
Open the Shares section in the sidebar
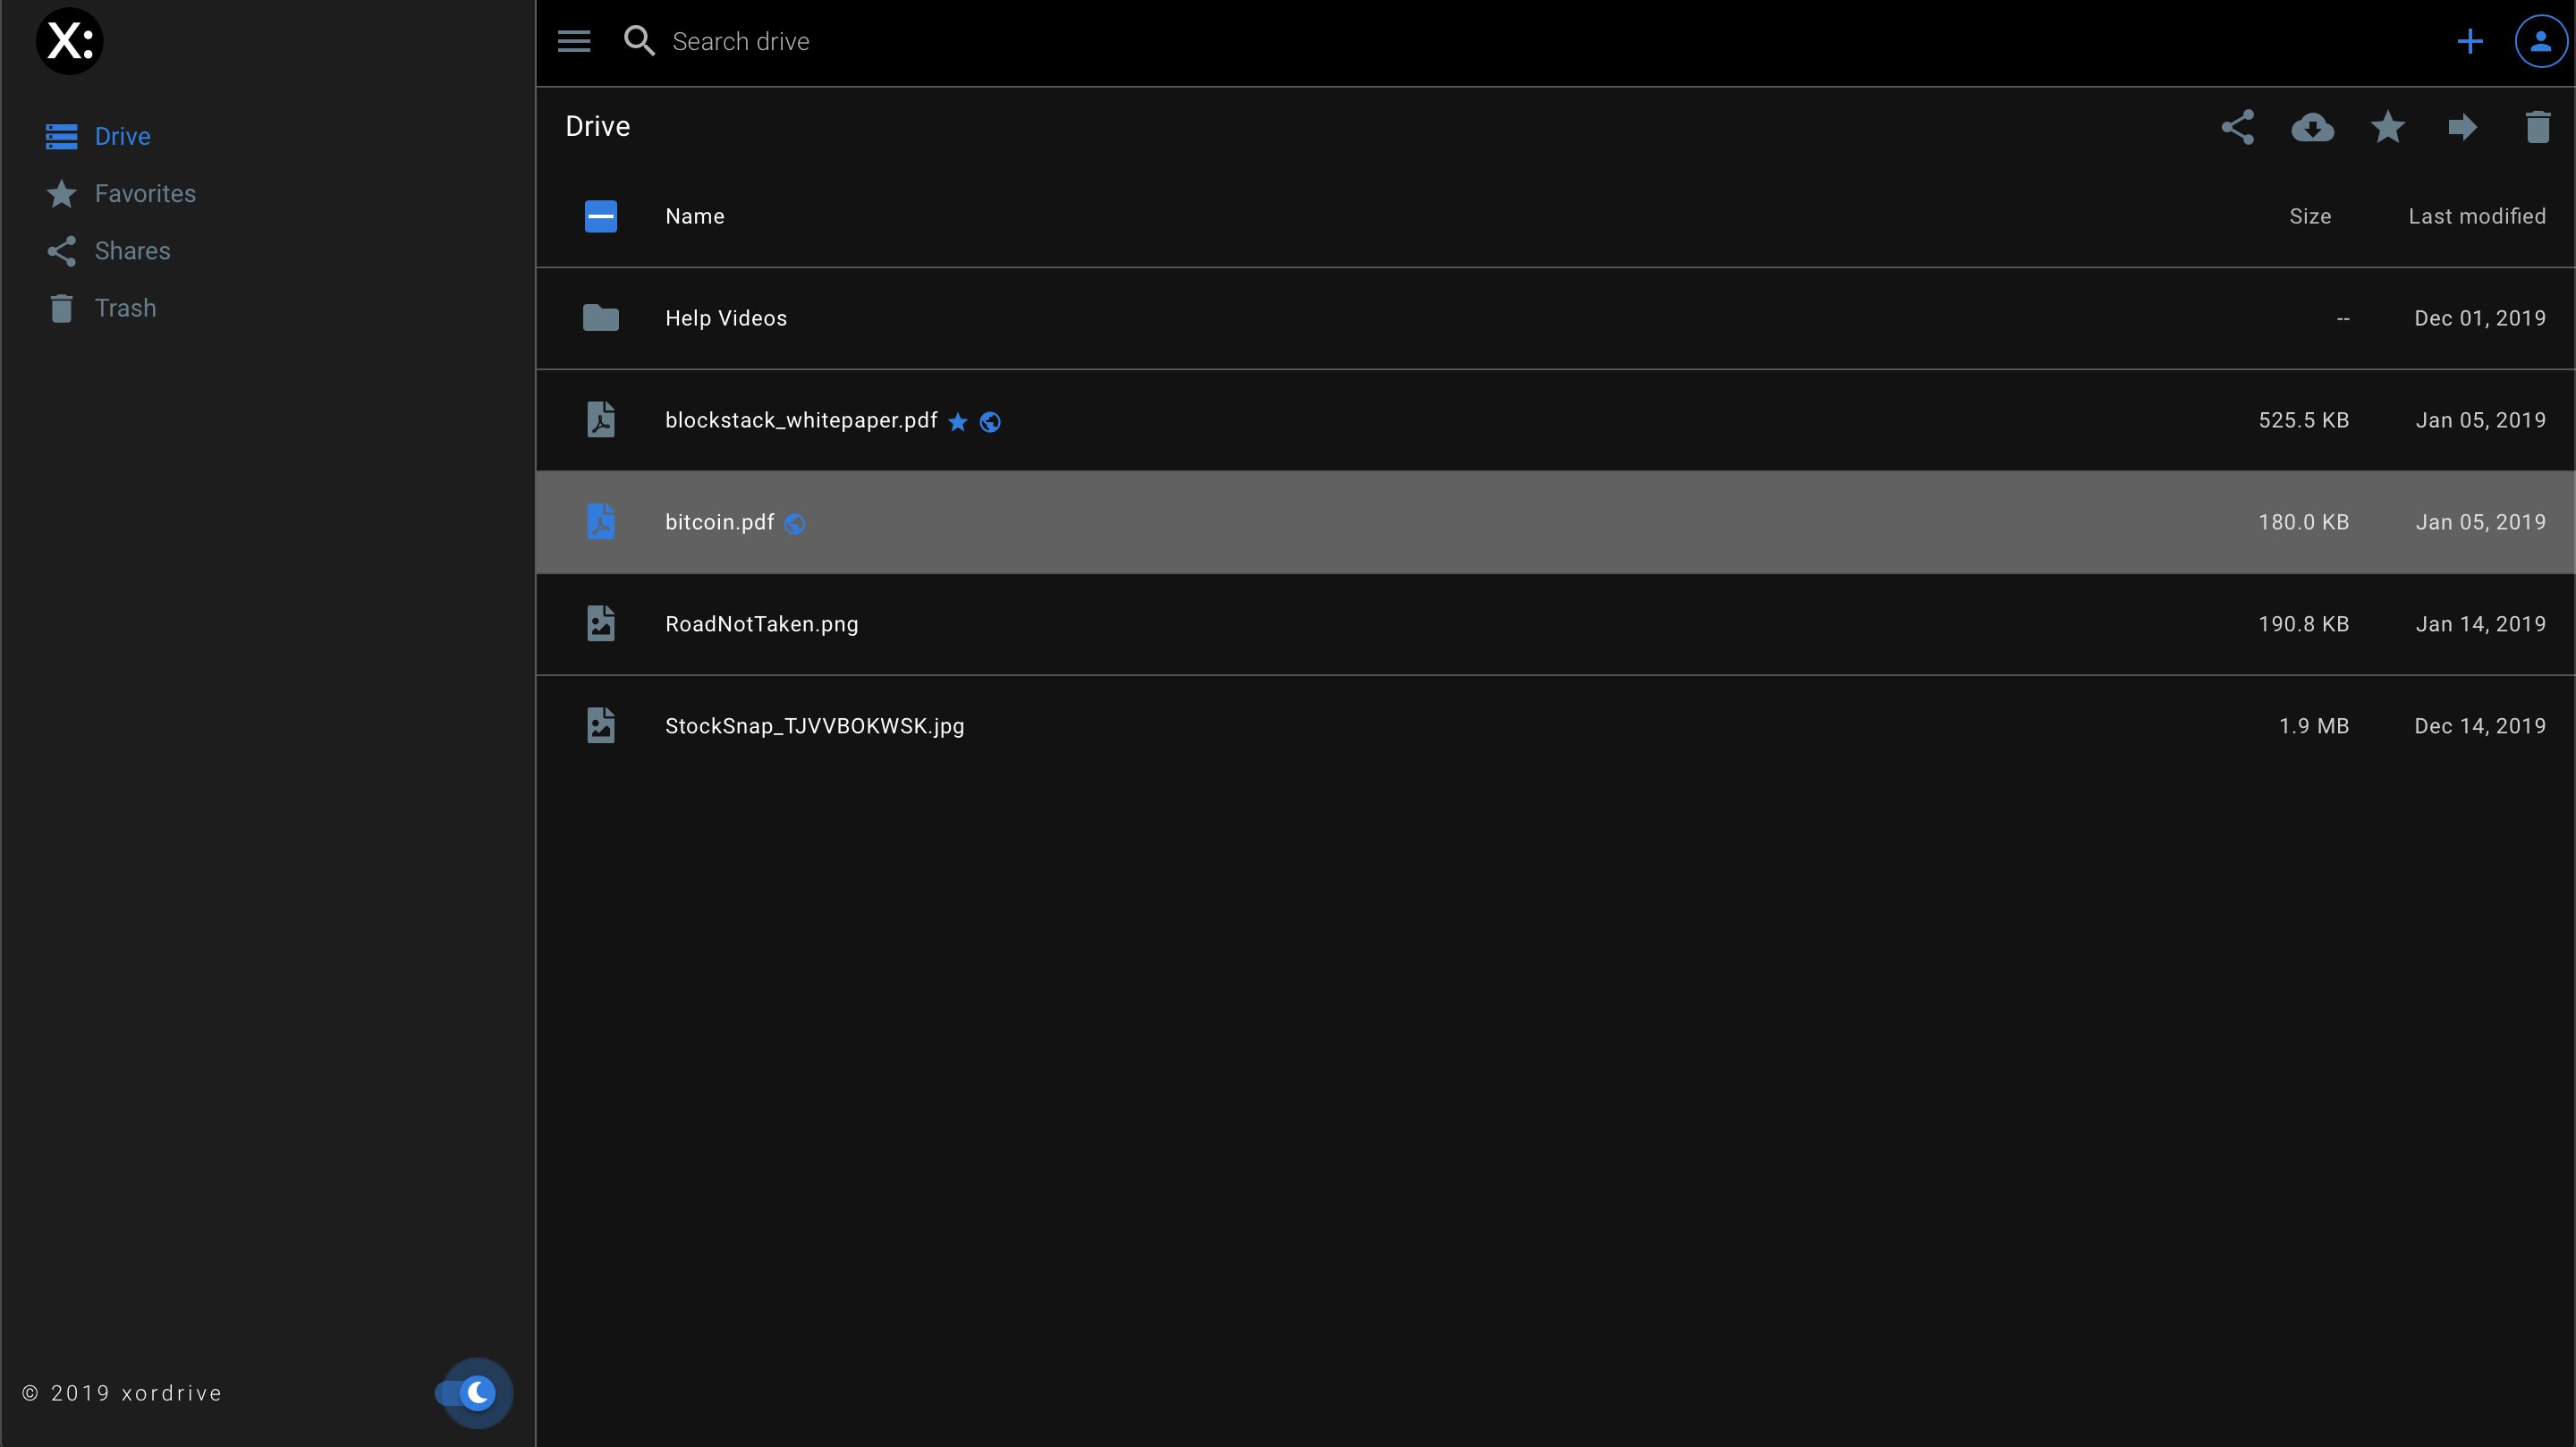[x=132, y=251]
